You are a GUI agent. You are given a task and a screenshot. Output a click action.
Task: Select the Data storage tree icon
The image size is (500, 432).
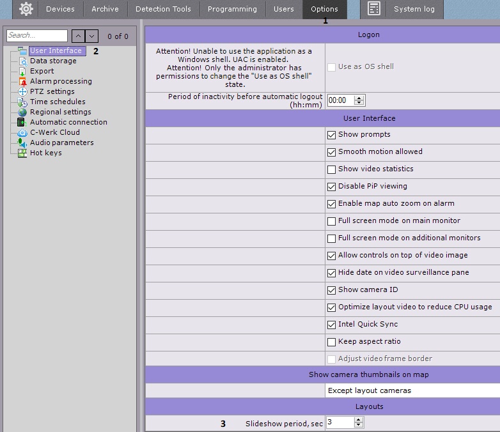22,61
